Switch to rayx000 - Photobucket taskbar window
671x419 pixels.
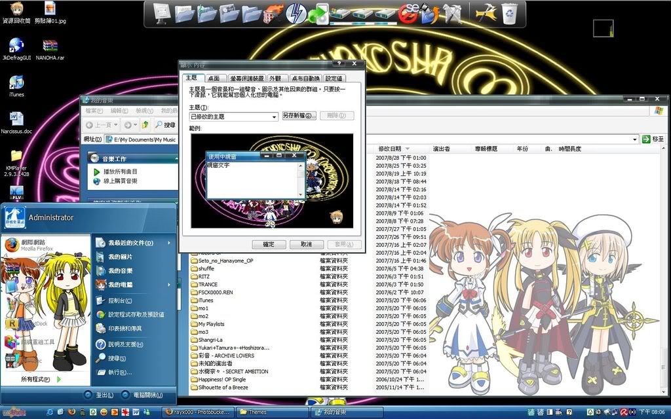coord(198,412)
